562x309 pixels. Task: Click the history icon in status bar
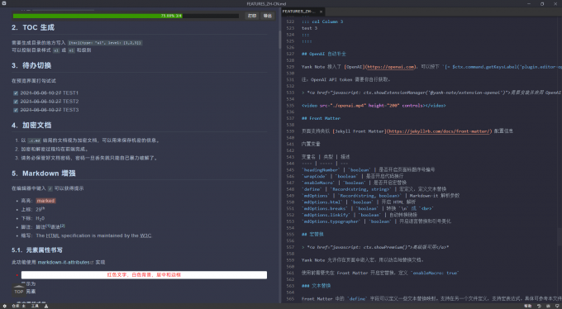[539, 307]
